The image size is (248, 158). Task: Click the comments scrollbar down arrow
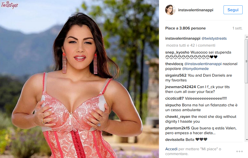pos(246,140)
